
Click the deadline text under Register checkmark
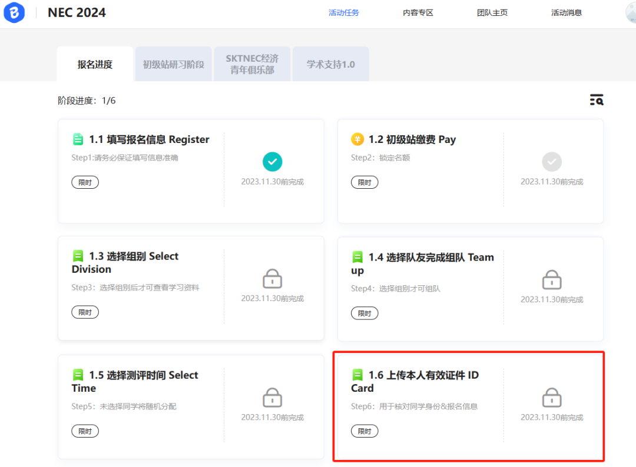pyautogui.click(x=272, y=182)
